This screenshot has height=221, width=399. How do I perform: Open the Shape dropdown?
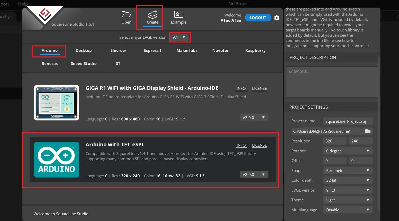[x=348, y=171]
